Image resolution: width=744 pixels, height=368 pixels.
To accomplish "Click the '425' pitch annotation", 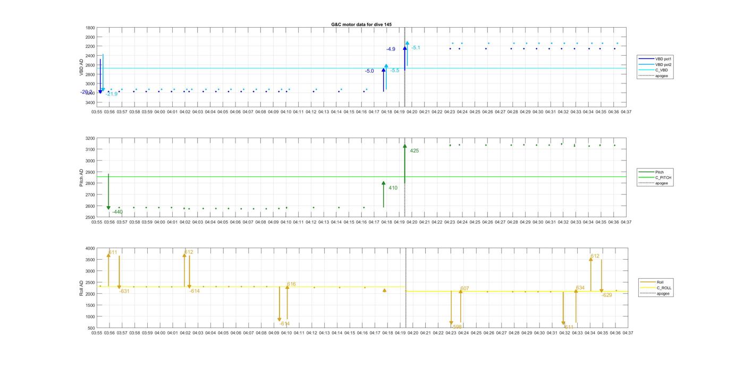I will [415, 151].
